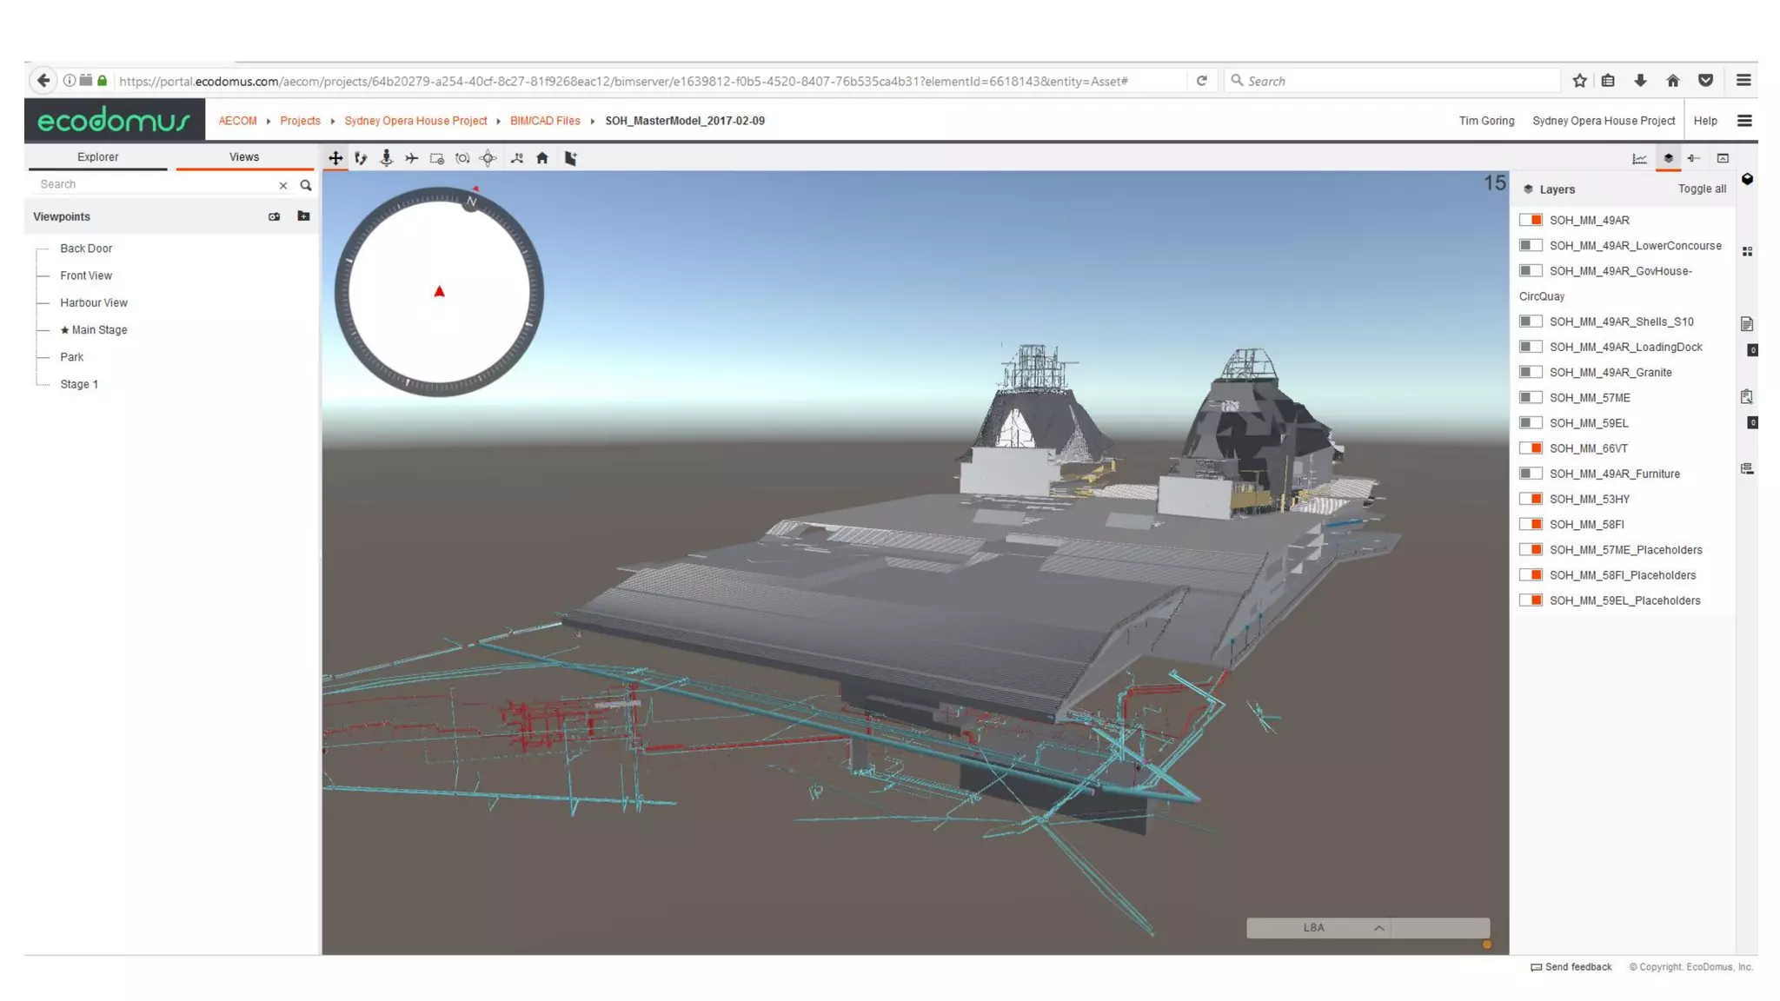Screen dimensions: 1780x1001
Task: Toggle off the SOH_MM_49AR layer
Action: [1531, 220]
